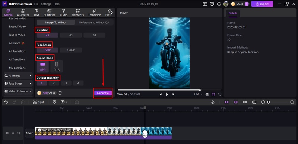View Reference to Video info icon
Viewport: 298px width, 144px height.
pyautogui.click(x=107, y=22)
